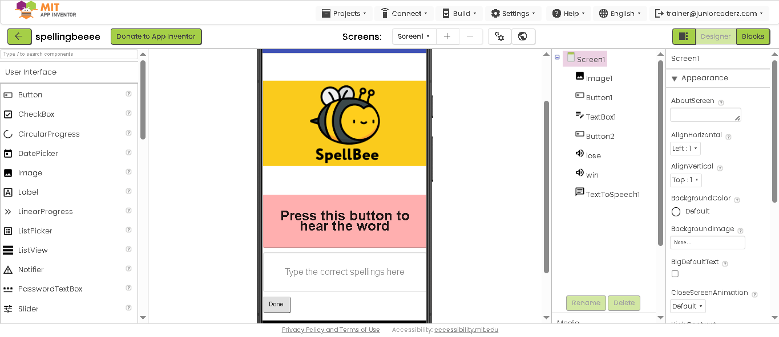
Task: Open help for ListView component
Action: [x=129, y=250]
